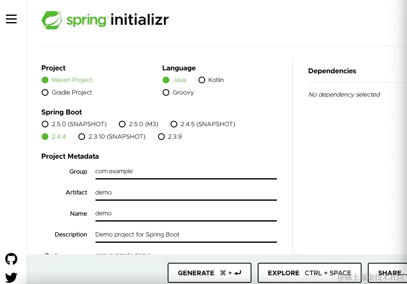Open the GitHub icon link
The image size is (407, 284).
pyautogui.click(x=11, y=259)
